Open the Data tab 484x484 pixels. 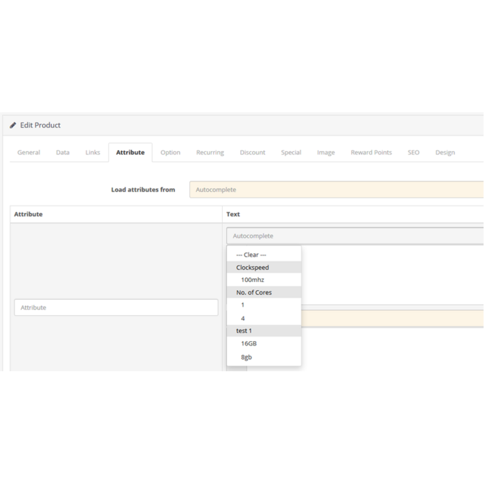tap(62, 152)
